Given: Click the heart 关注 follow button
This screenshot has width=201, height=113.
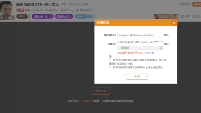Looking at the screenshot, I should [196, 4].
